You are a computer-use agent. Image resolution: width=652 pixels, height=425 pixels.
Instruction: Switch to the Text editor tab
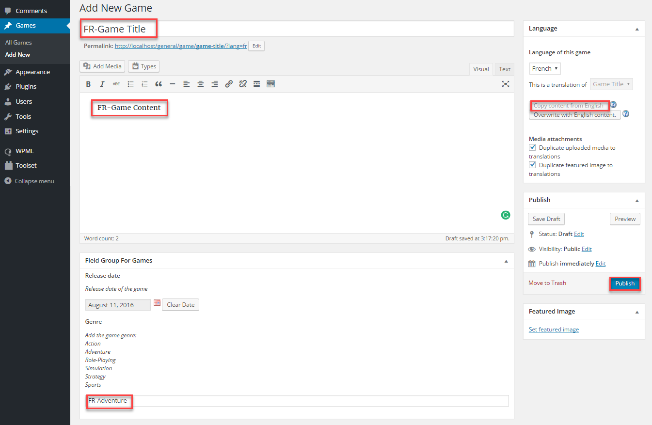coord(505,69)
